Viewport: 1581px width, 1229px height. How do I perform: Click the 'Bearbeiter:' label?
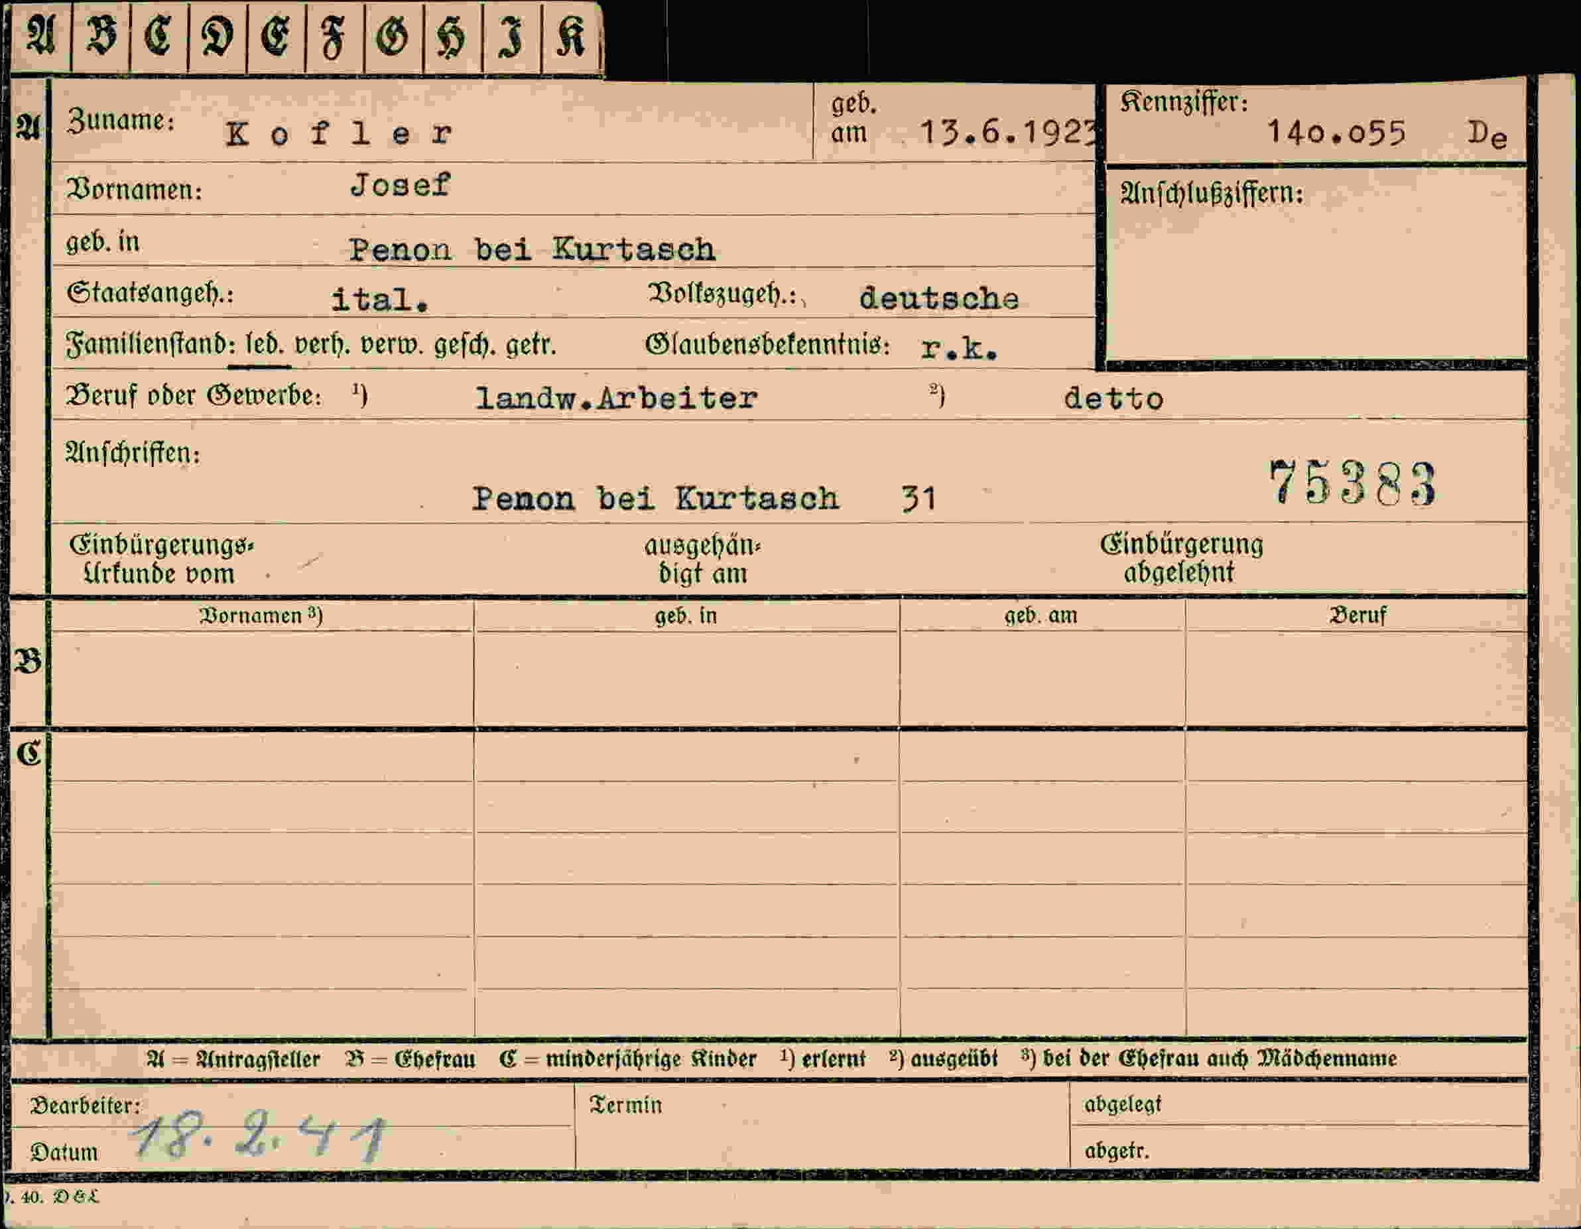(86, 1105)
